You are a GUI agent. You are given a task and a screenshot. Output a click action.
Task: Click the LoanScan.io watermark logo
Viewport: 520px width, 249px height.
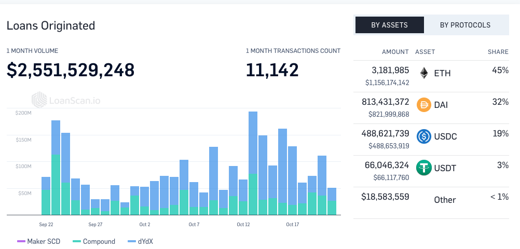pos(66,99)
